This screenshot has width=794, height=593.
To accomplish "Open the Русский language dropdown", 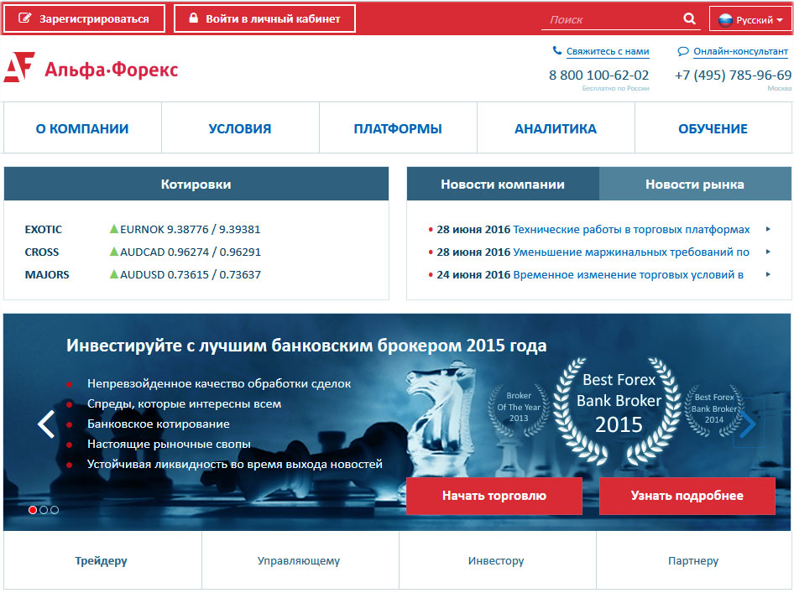I will click(750, 20).
